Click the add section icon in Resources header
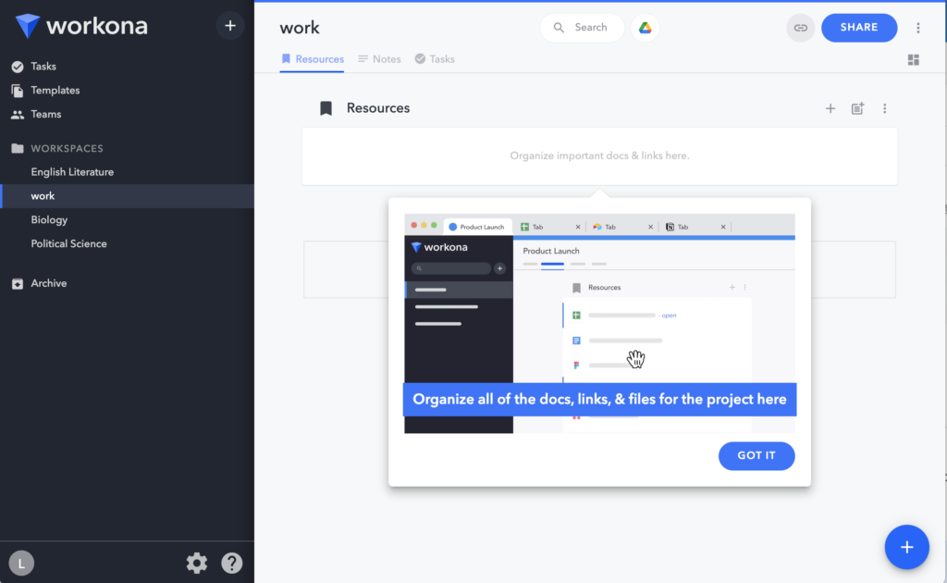This screenshot has width=947, height=583. (x=857, y=109)
